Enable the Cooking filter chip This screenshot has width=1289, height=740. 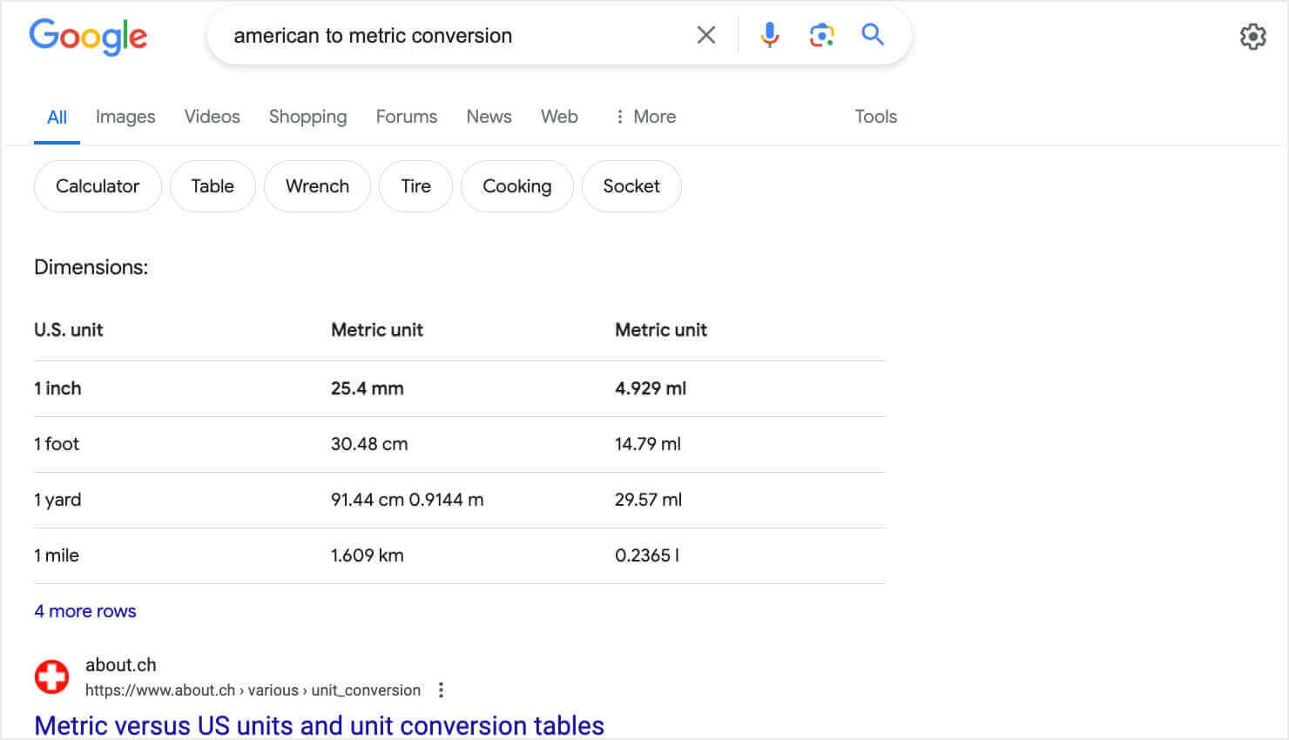(x=516, y=185)
